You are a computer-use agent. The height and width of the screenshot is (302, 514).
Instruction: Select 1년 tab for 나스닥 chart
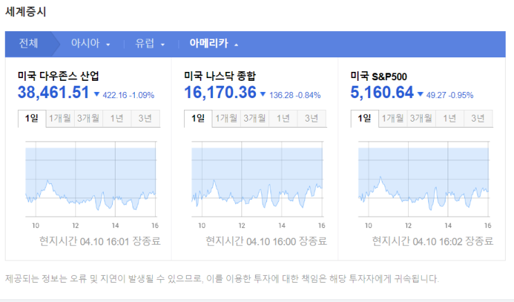tap(283, 118)
